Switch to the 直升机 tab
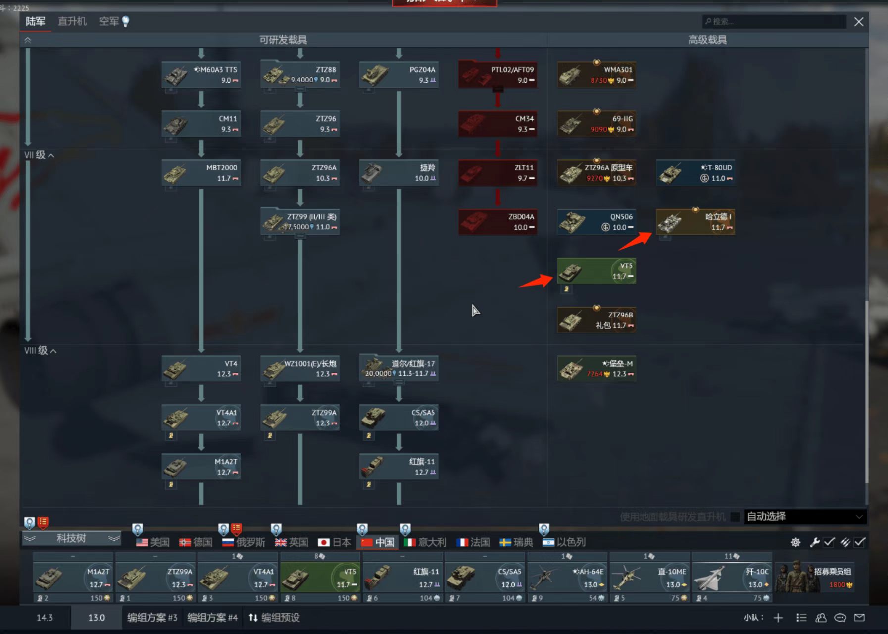 (72, 21)
